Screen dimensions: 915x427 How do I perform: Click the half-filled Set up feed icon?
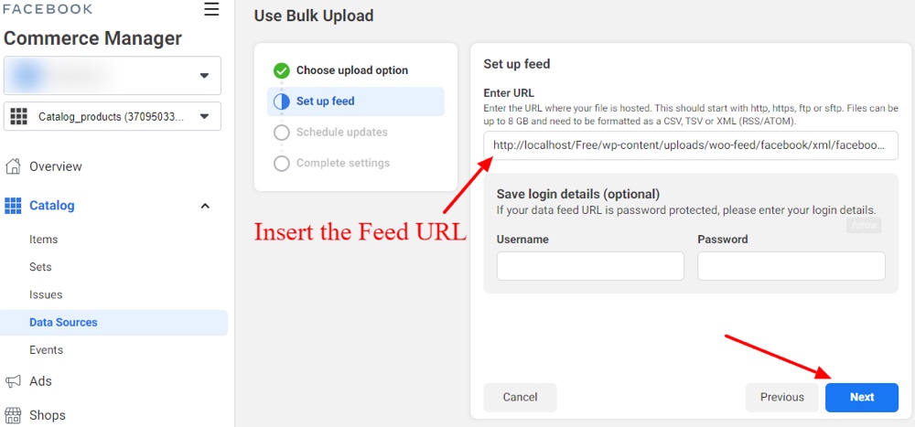coord(282,101)
